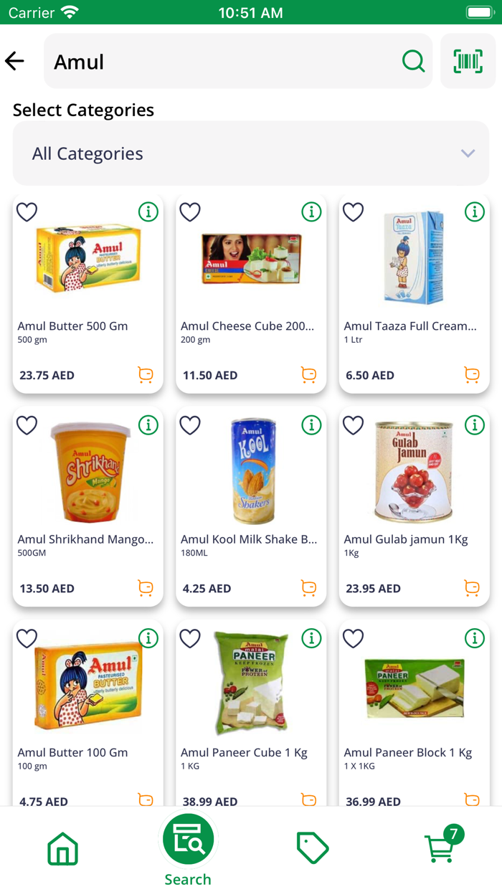This screenshot has height=892, width=502.
Task: Tap the Amul search input field
Action: click(x=215, y=61)
